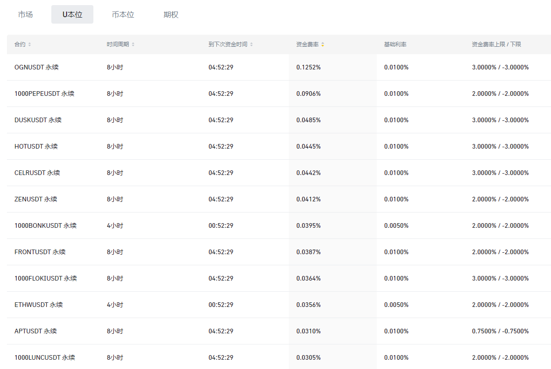Screen dimensions: 551x369
Task: Click funding rate 0.0387% value
Action: click(308, 252)
